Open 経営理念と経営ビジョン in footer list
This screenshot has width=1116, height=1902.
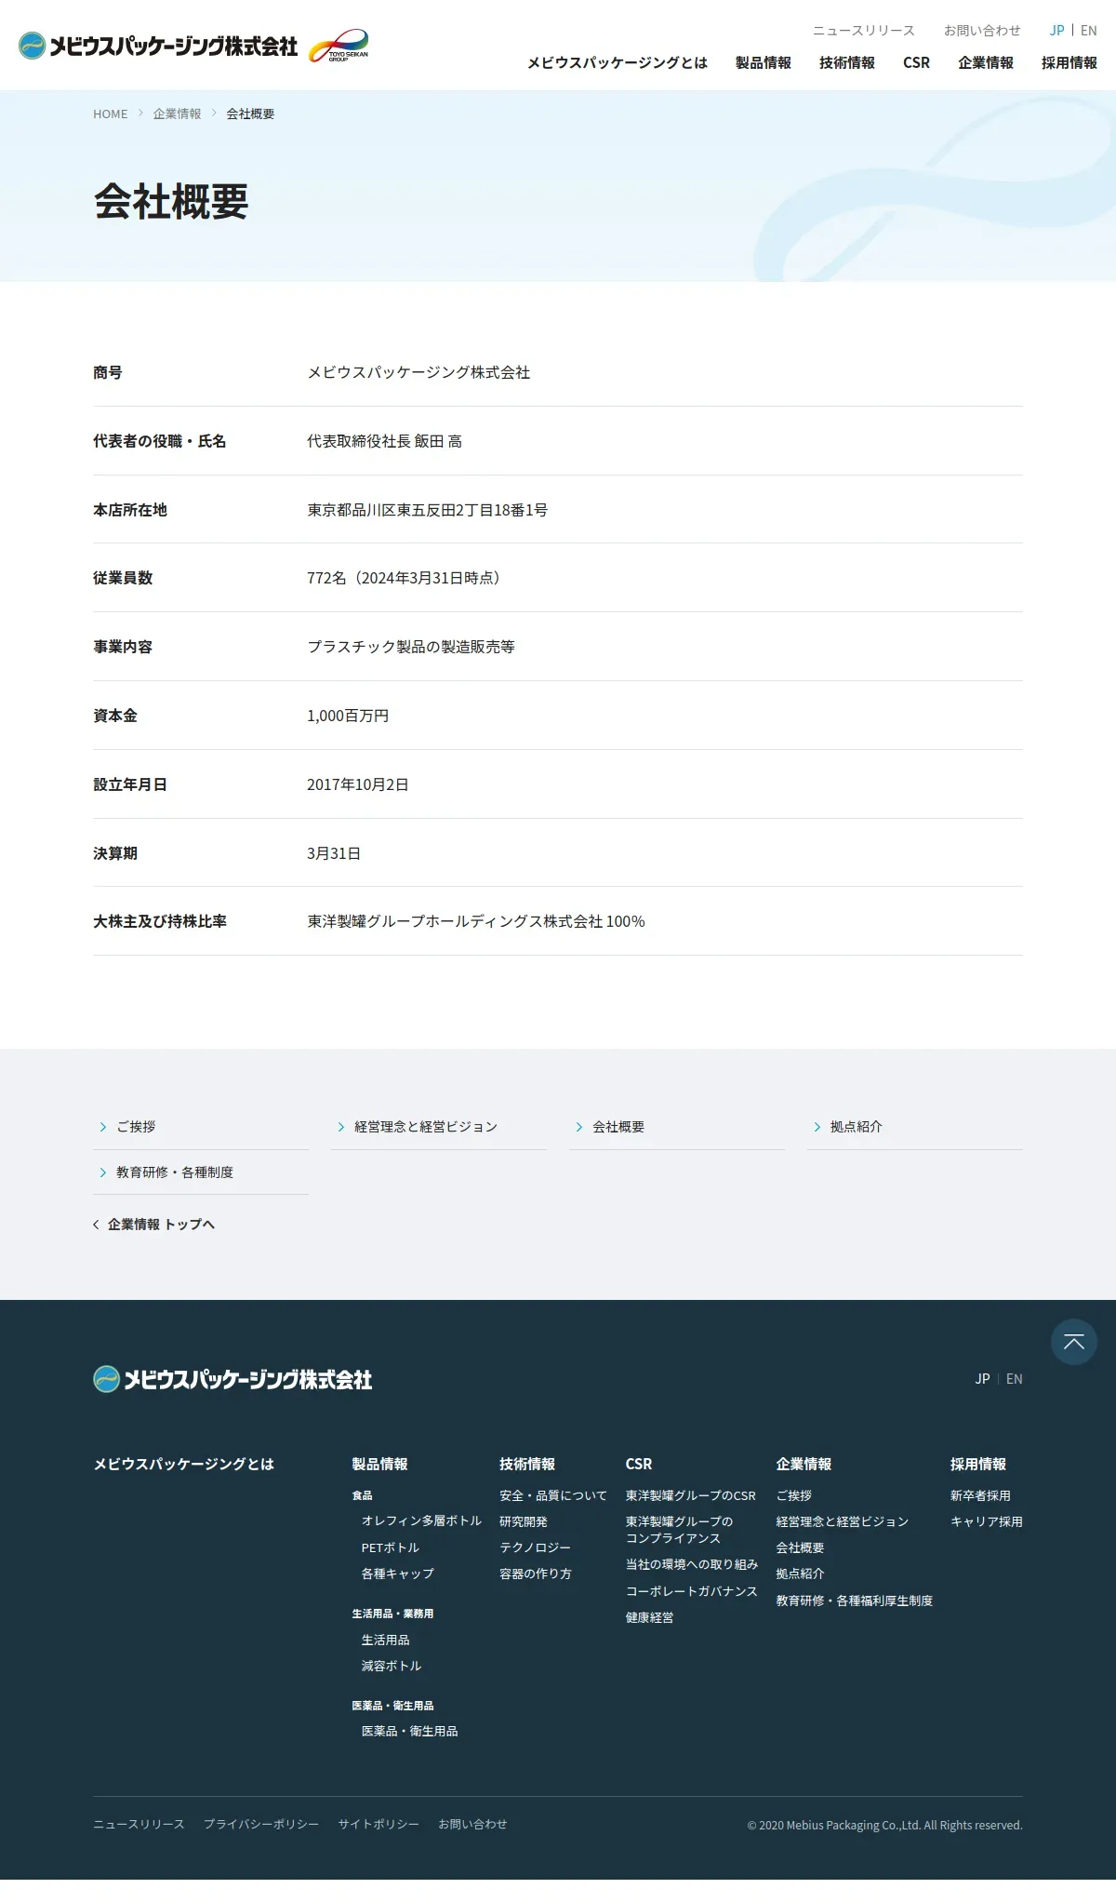point(843,1521)
